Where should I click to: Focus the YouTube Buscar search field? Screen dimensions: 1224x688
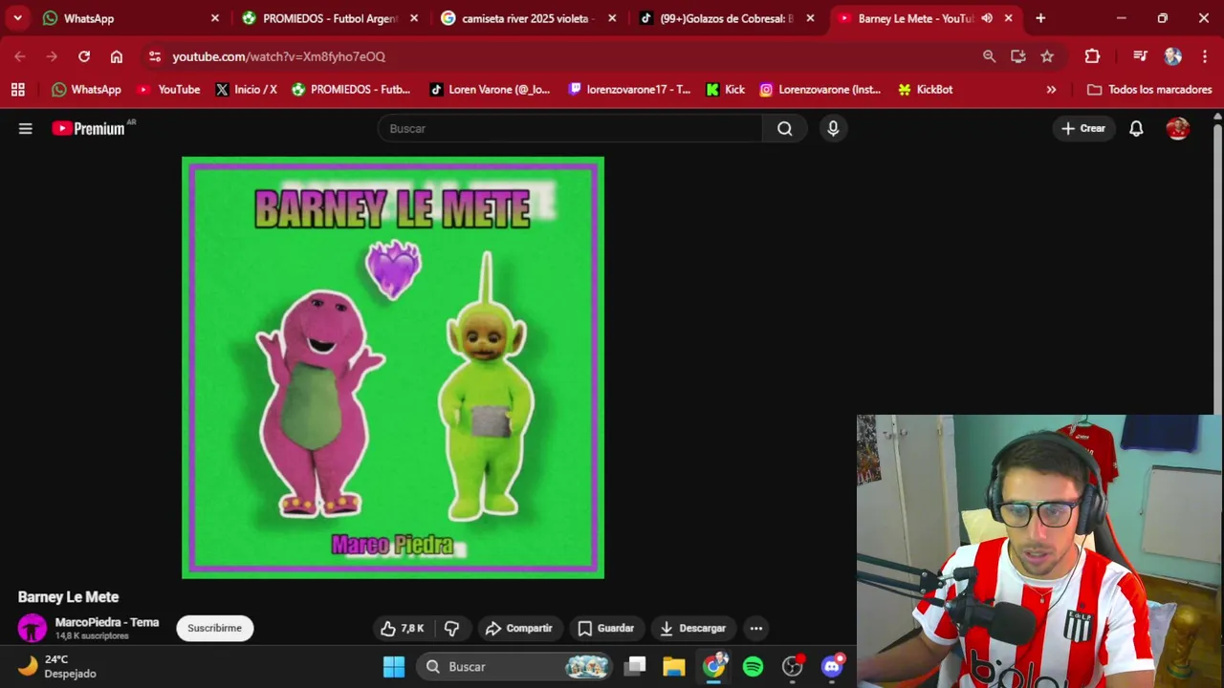point(570,128)
